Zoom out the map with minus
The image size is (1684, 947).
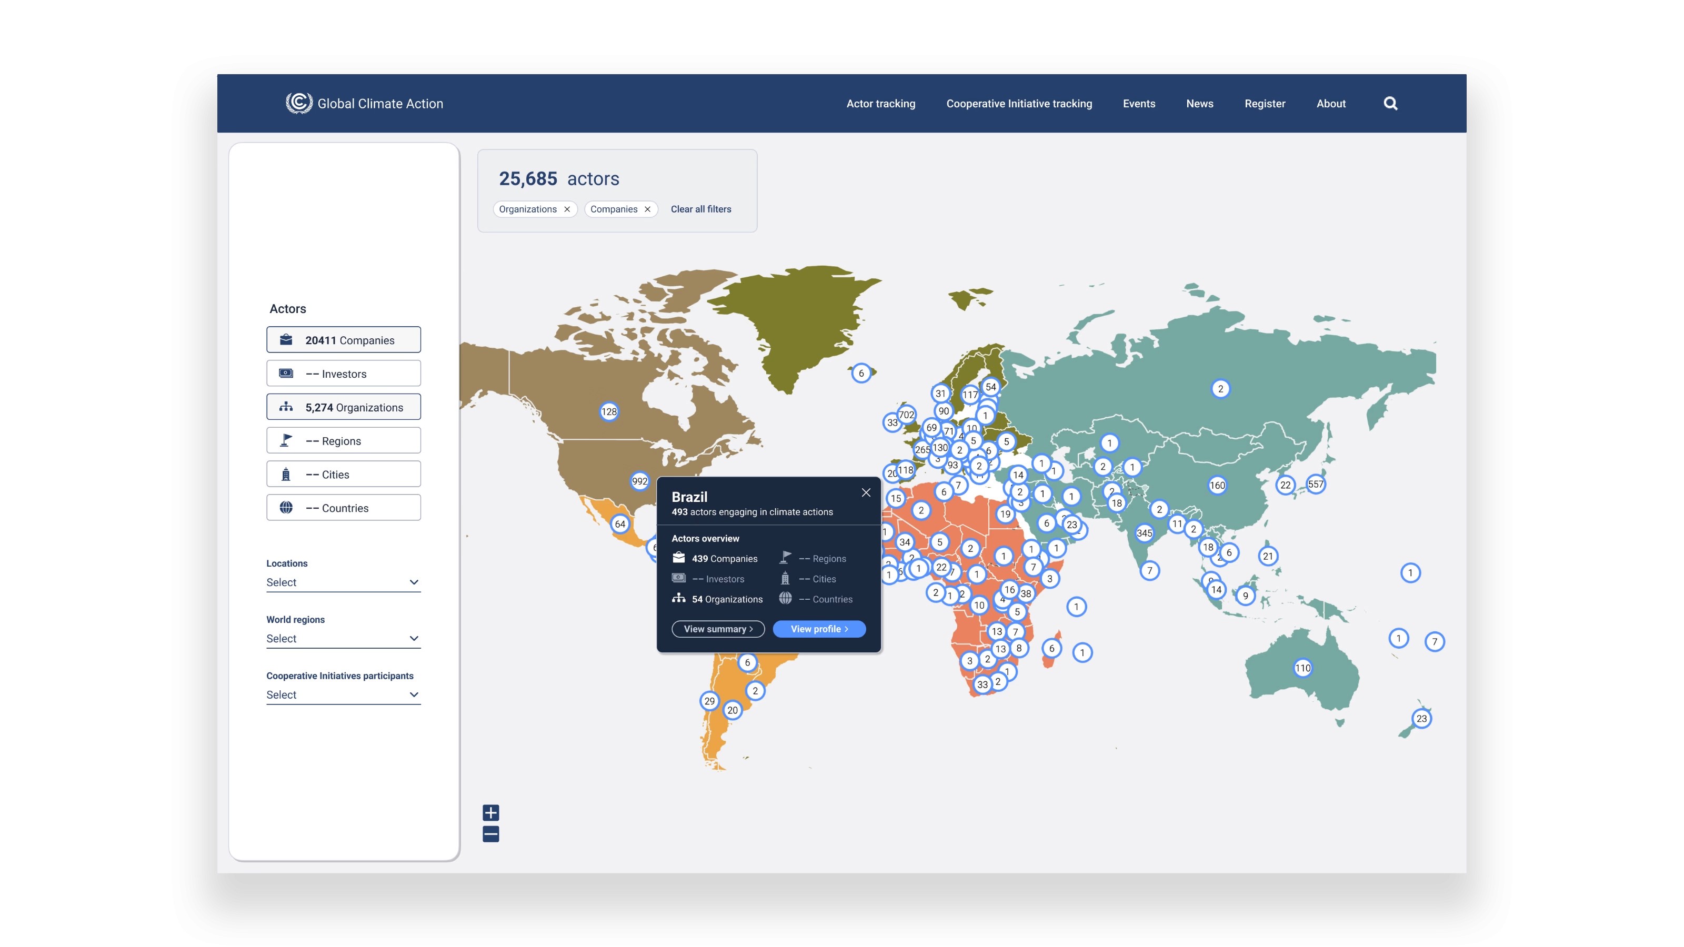pyautogui.click(x=490, y=834)
